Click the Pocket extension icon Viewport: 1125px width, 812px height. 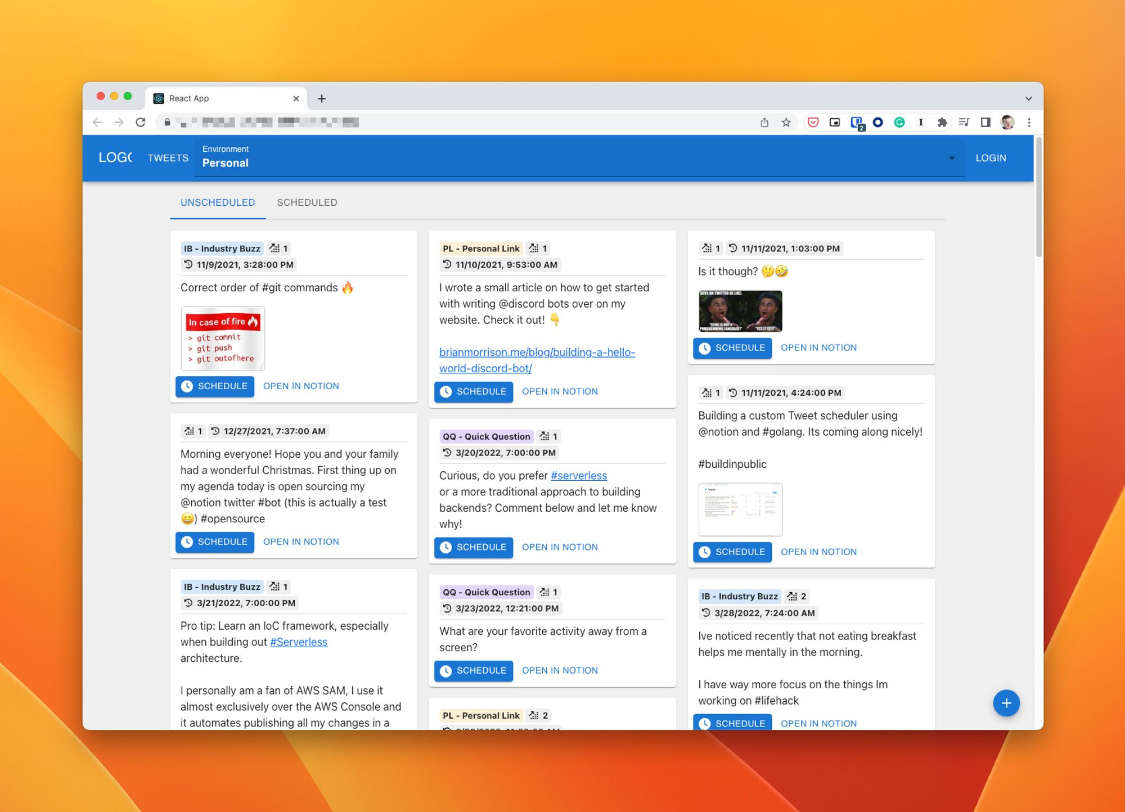(813, 123)
